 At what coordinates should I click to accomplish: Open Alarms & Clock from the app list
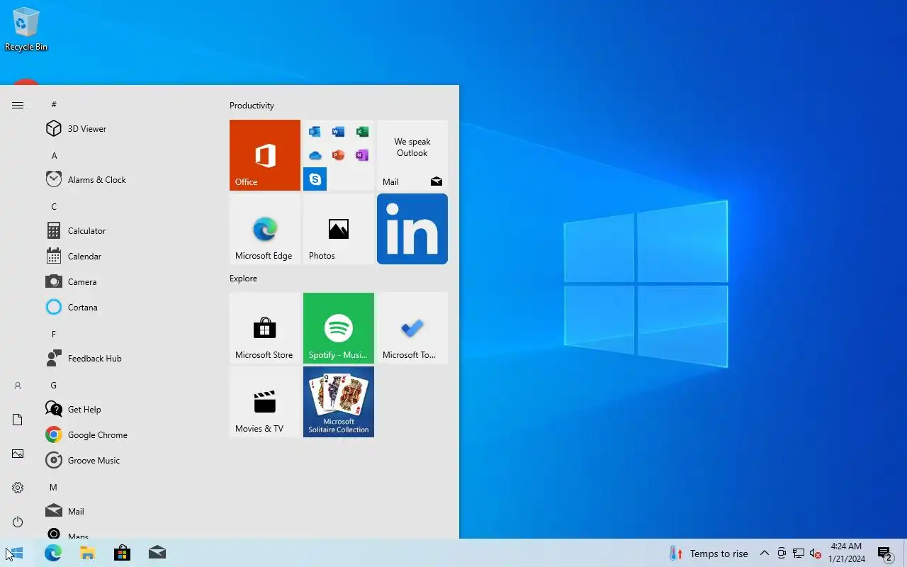click(x=128, y=180)
